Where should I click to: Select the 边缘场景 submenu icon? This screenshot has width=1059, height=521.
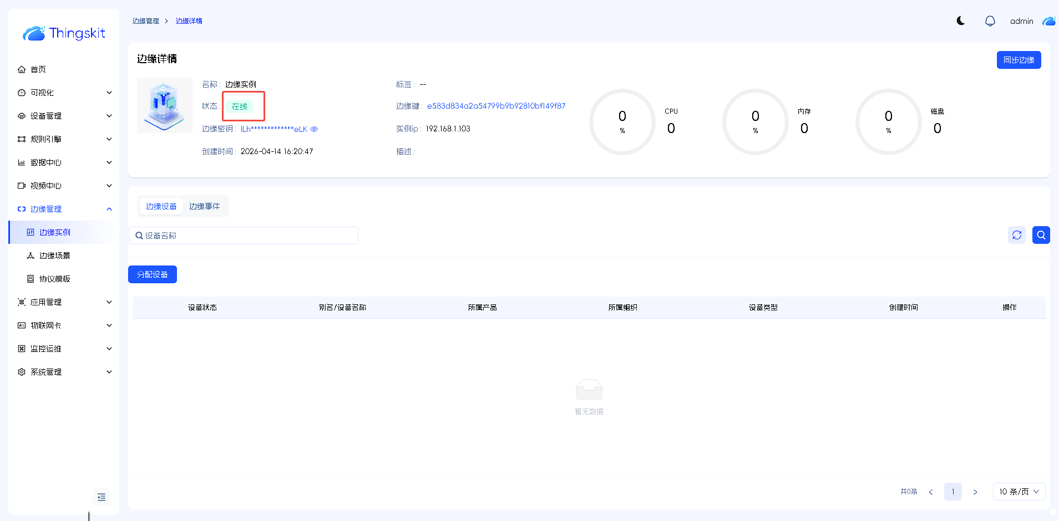(31, 256)
